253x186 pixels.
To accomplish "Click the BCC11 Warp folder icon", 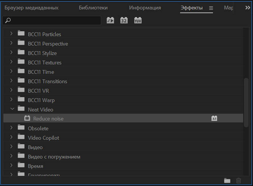I will (21, 99).
